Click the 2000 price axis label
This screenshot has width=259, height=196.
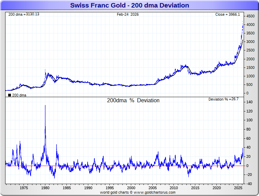coord(250,59)
